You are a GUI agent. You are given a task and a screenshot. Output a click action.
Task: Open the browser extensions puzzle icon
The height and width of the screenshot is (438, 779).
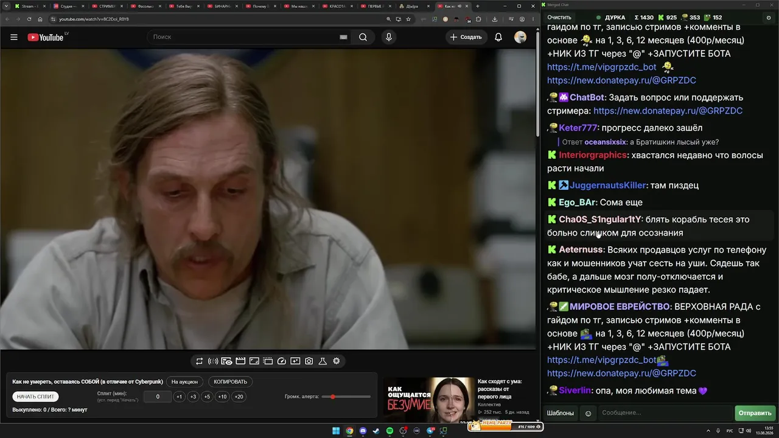coord(478,19)
